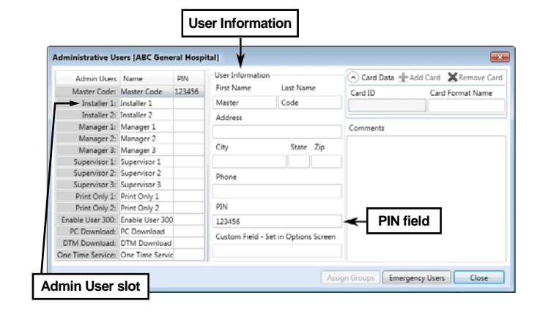Select the Enable User 300 admin slot
Screen dimensions: 537x312
tap(130, 220)
